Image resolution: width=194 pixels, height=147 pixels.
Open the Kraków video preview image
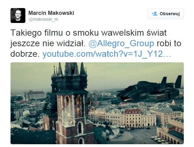click(97, 103)
